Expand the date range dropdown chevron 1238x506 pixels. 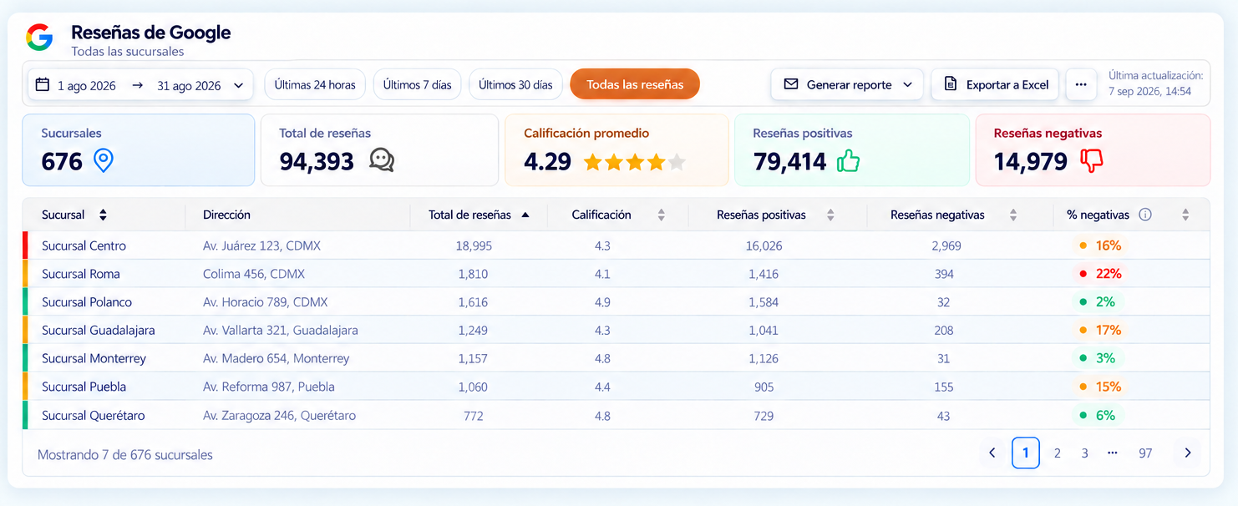tap(239, 85)
